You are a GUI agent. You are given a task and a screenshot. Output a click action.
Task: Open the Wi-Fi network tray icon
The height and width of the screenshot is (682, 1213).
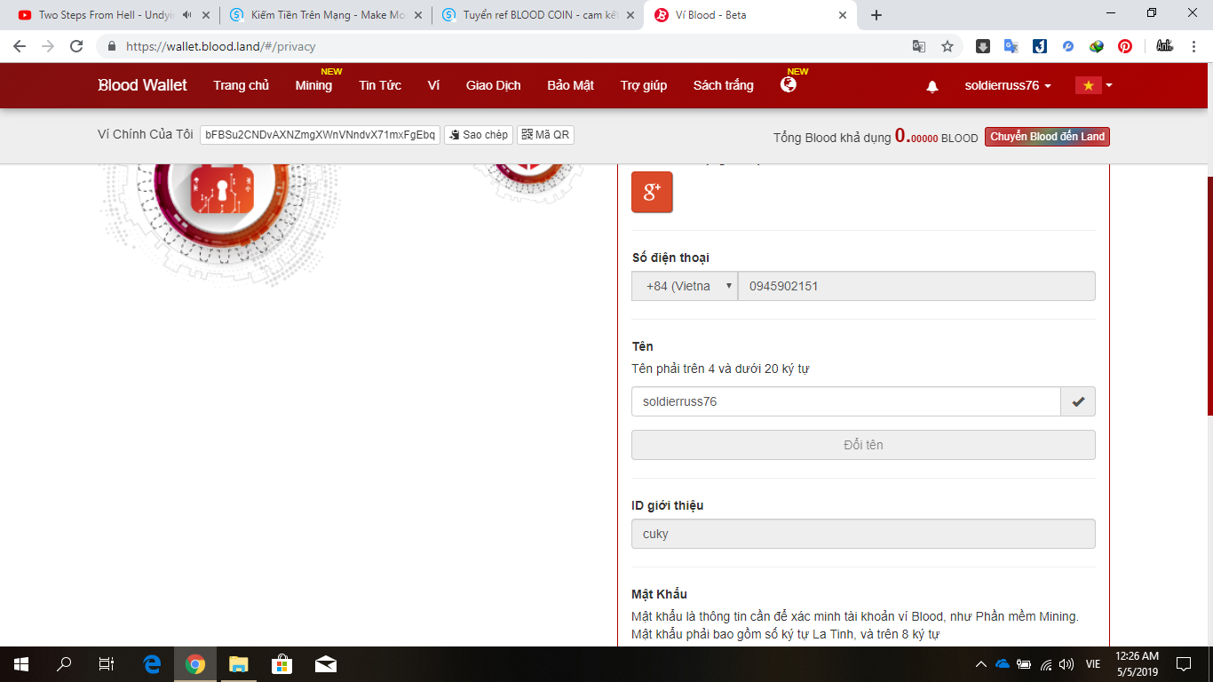1046,664
